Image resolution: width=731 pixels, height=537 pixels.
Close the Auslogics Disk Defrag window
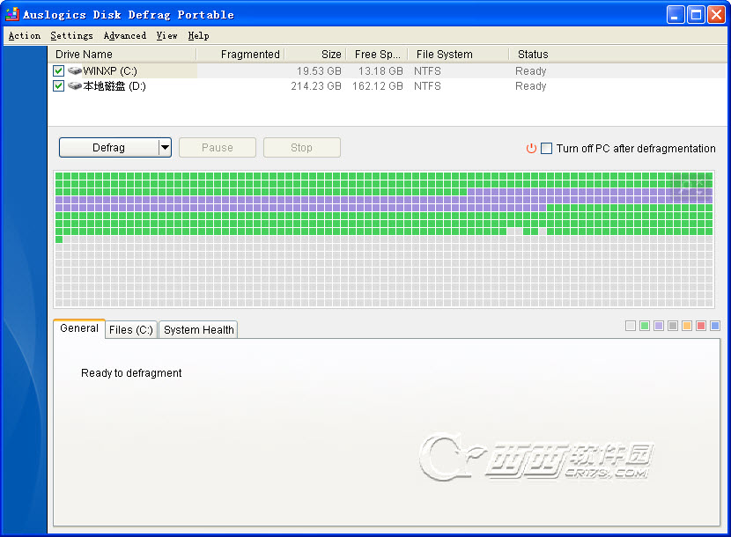coord(716,15)
